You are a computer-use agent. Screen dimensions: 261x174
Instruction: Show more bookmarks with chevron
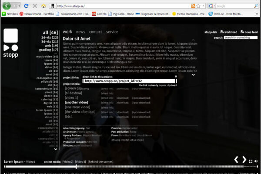point(257,14)
